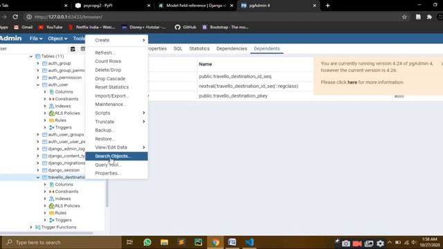This screenshot has width=443, height=249.
Task: Click the GitHub bookmark
Action: click(x=185, y=27)
